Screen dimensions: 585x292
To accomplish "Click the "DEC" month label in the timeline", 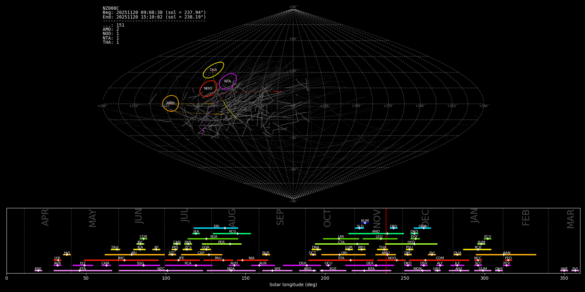I will click(x=425, y=218).
